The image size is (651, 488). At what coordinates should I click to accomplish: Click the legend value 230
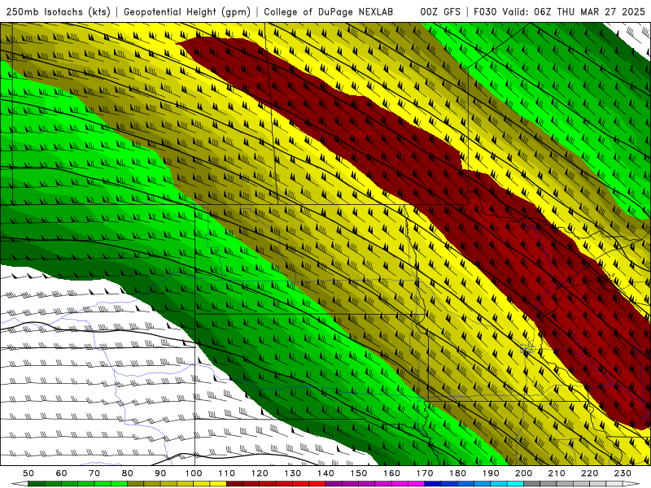coord(623,473)
